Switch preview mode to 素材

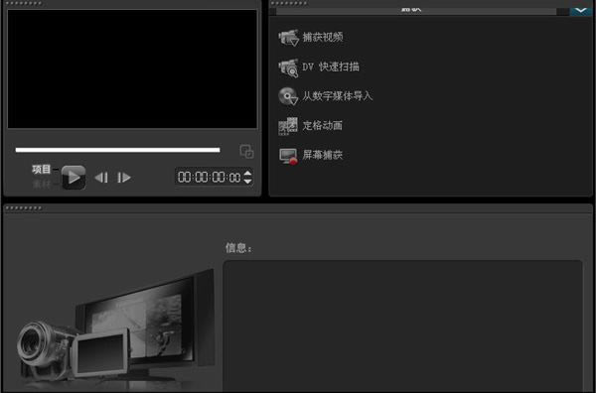click(x=41, y=185)
